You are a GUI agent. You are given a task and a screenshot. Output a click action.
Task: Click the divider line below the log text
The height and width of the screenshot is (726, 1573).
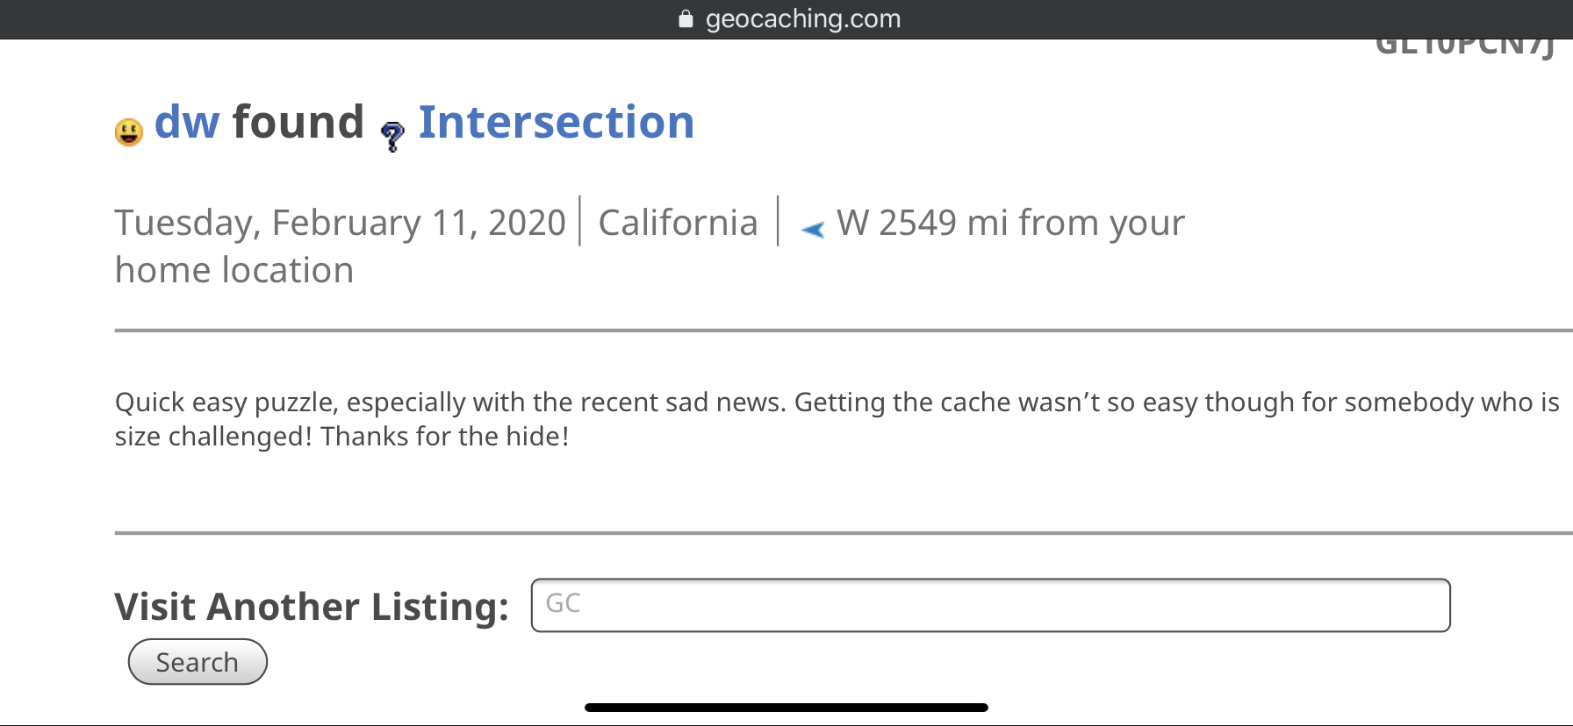pyautogui.click(x=844, y=532)
